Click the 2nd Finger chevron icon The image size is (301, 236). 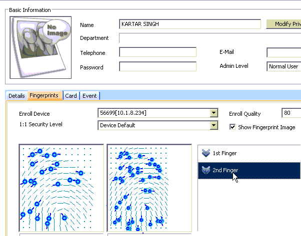click(x=205, y=170)
